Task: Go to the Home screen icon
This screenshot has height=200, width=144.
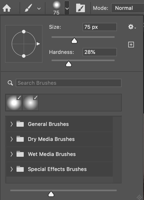Action: [7, 8]
